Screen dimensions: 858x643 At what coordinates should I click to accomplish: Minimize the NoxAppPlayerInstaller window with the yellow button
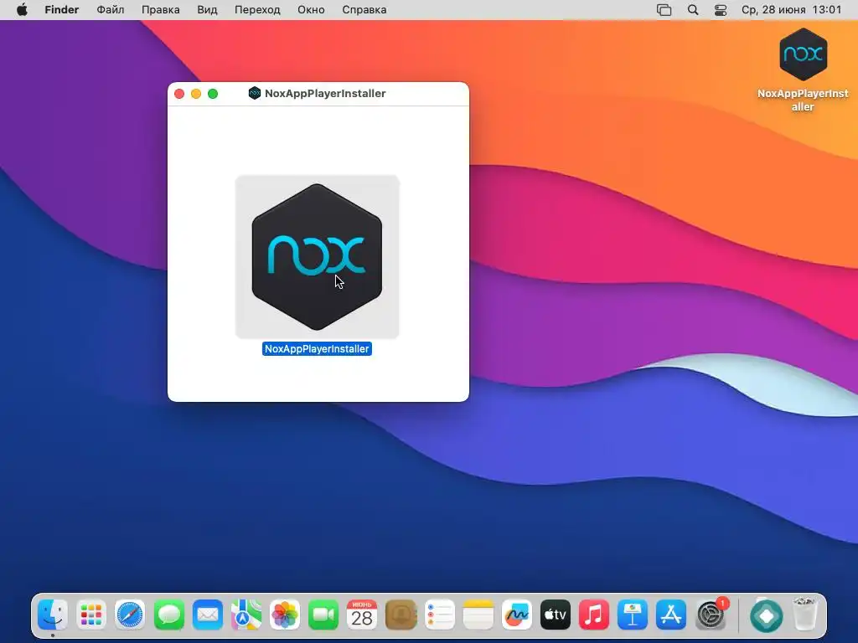point(196,94)
